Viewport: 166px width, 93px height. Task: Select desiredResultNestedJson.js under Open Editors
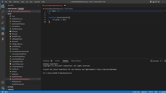click(x=22, y=11)
